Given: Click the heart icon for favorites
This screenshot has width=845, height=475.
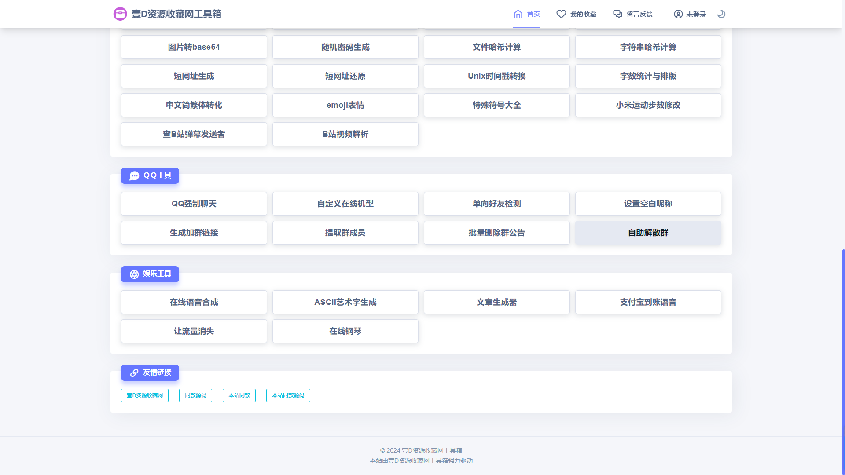Looking at the screenshot, I should tap(561, 14).
